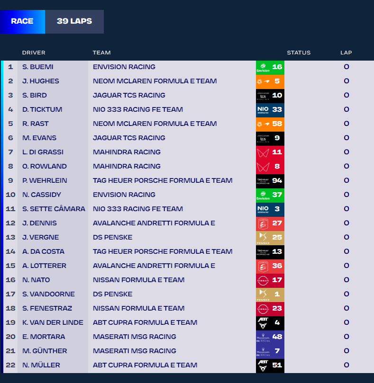Select driver R. RAST
The image size is (374, 383).
[36, 124]
